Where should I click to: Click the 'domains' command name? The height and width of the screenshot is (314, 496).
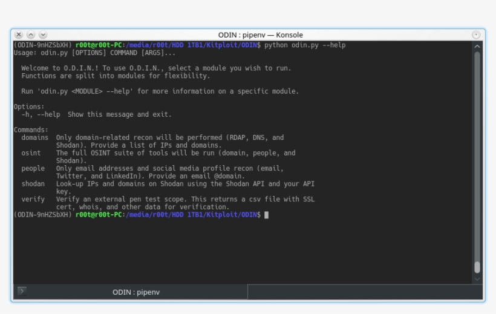point(35,138)
